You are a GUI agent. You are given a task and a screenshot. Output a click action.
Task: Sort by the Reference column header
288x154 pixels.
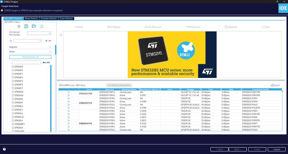pyautogui.click(x=110, y=89)
